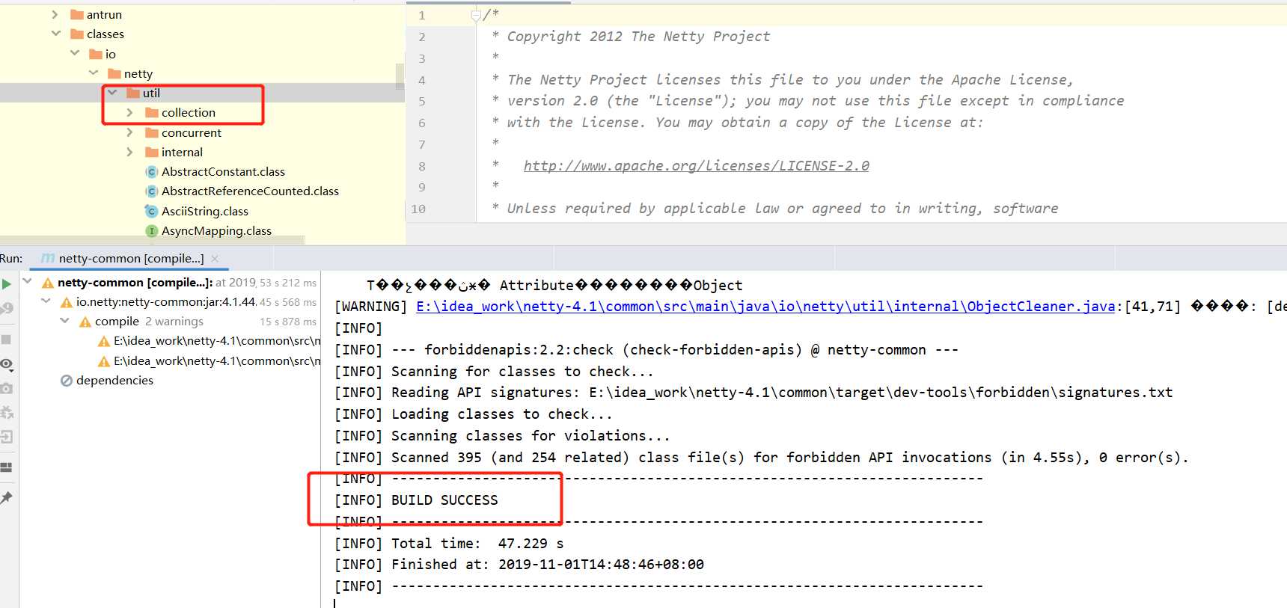Click the gutter at line number 5
This screenshot has height=608, width=1287.
point(422,101)
